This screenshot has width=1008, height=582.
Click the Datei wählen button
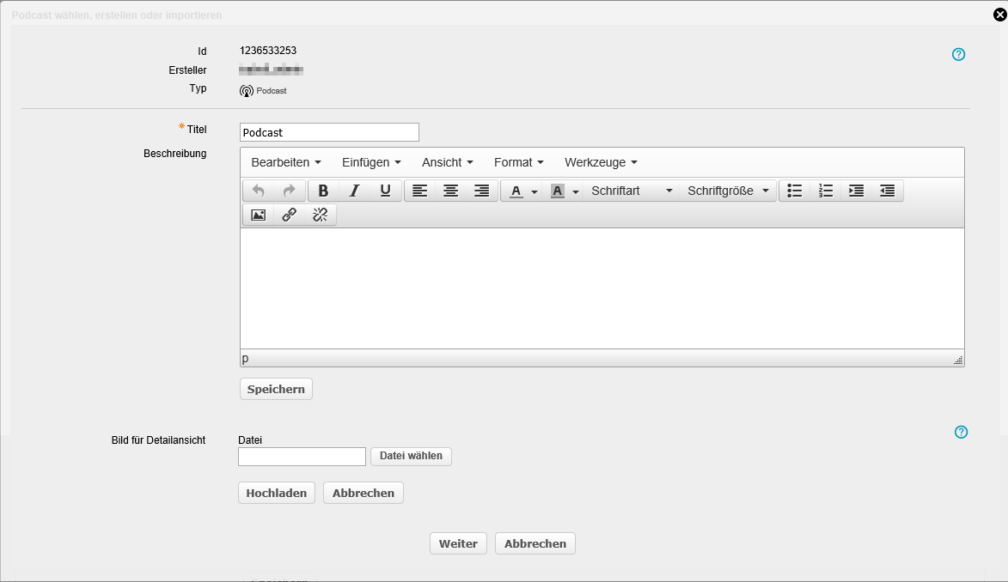411,456
